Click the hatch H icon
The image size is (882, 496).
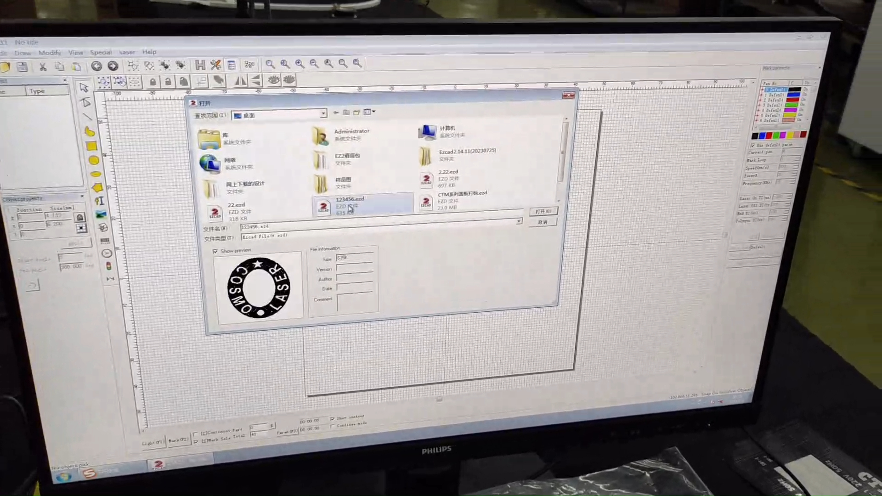tap(200, 65)
